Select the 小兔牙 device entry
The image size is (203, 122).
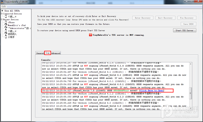coord(11,37)
